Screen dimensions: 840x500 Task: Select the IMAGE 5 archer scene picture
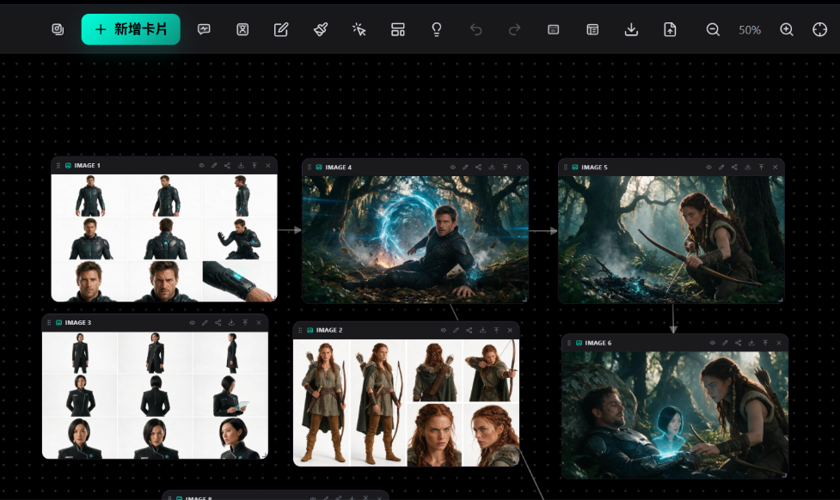pyautogui.click(x=671, y=240)
